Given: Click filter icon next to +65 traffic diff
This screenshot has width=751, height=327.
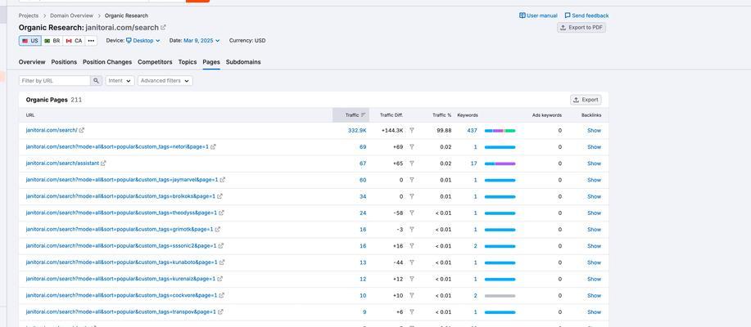Looking at the screenshot, I should point(411,163).
